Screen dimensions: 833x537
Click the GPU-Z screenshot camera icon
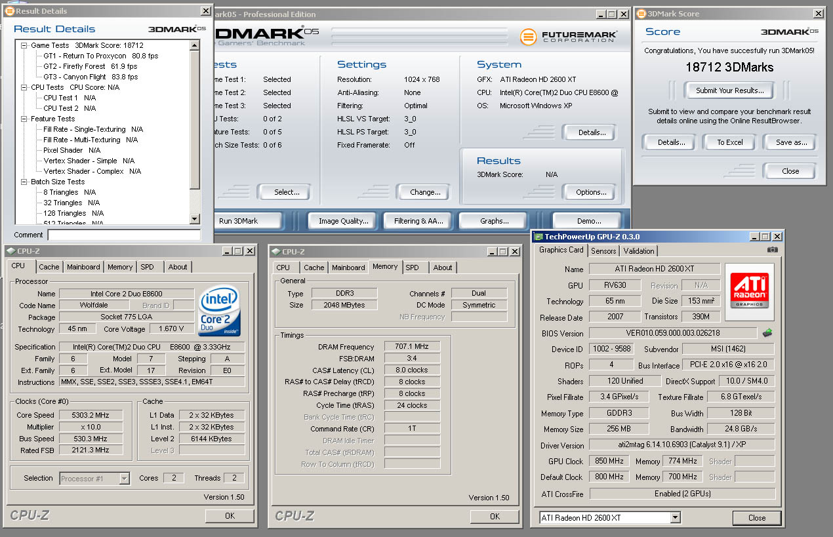click(x=773, y=250)
